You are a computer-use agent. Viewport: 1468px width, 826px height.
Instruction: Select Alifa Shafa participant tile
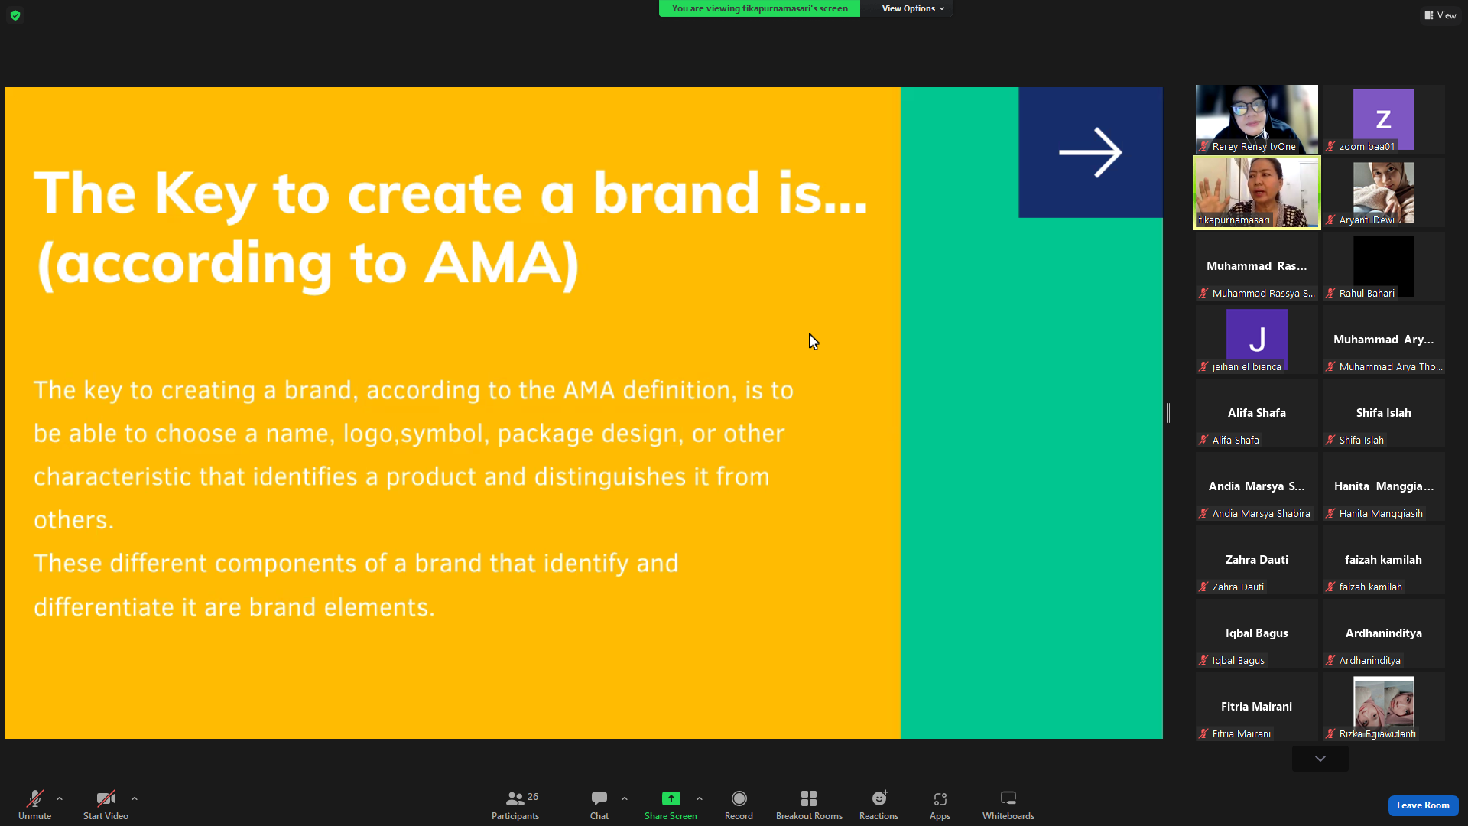(x=1257, y=413)
